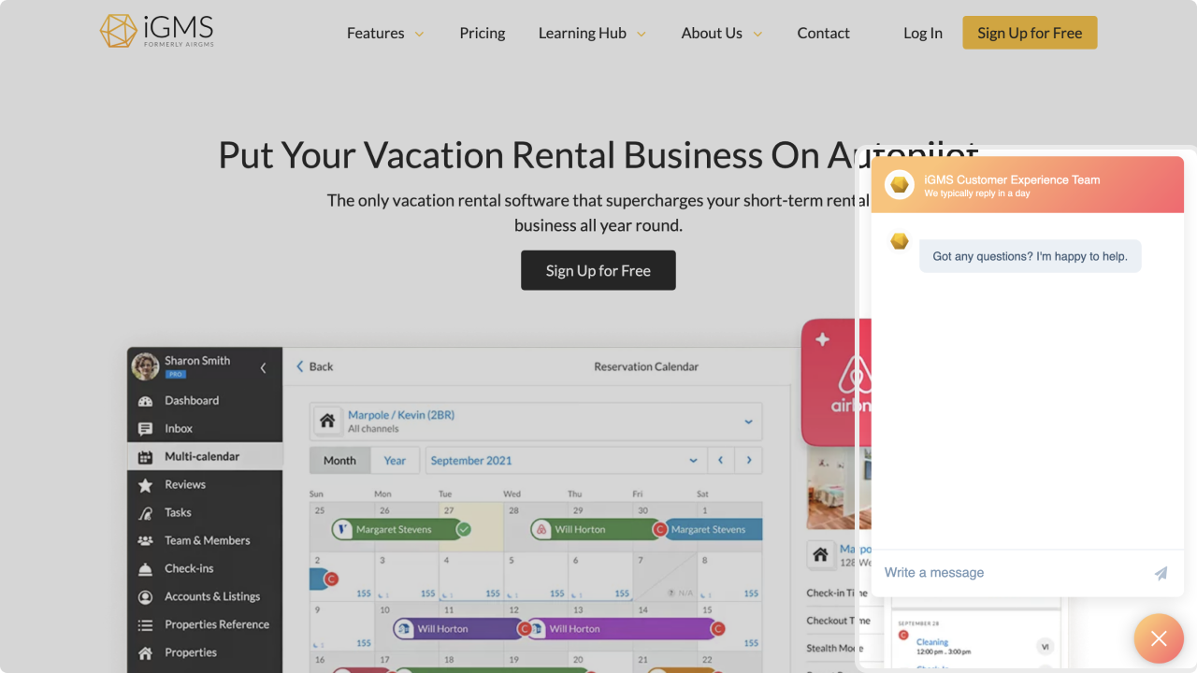1197x673 pixels.
Task: Click the home icon beside Marpole listing
Action: tap(327, 421)
